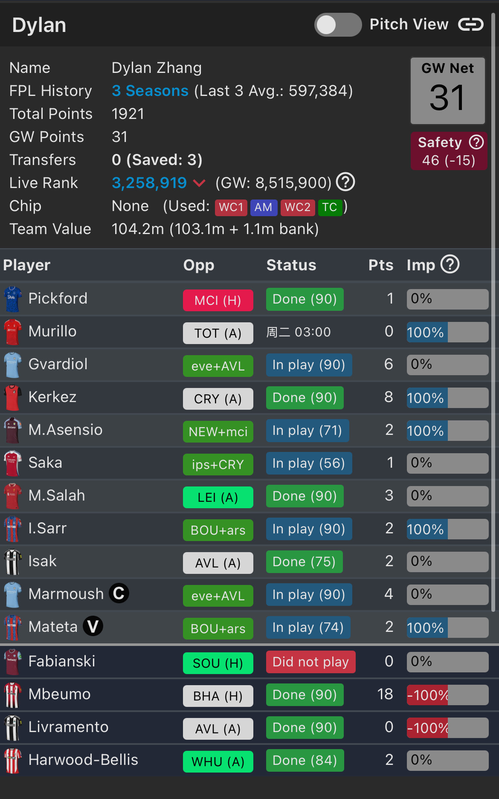Click the Imp column help icon
The image size is (499, 799).
click(x=450, y=264)
